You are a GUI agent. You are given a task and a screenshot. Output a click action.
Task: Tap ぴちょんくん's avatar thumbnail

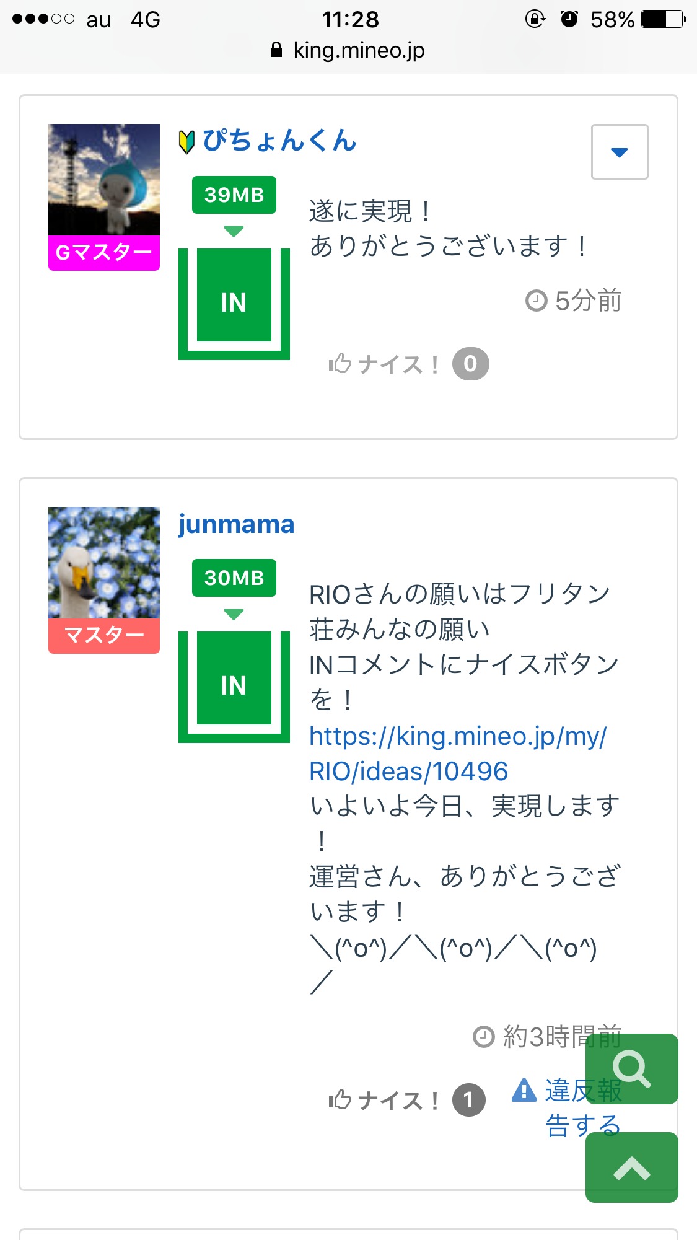pyautogui.click(x=104, y=180)
